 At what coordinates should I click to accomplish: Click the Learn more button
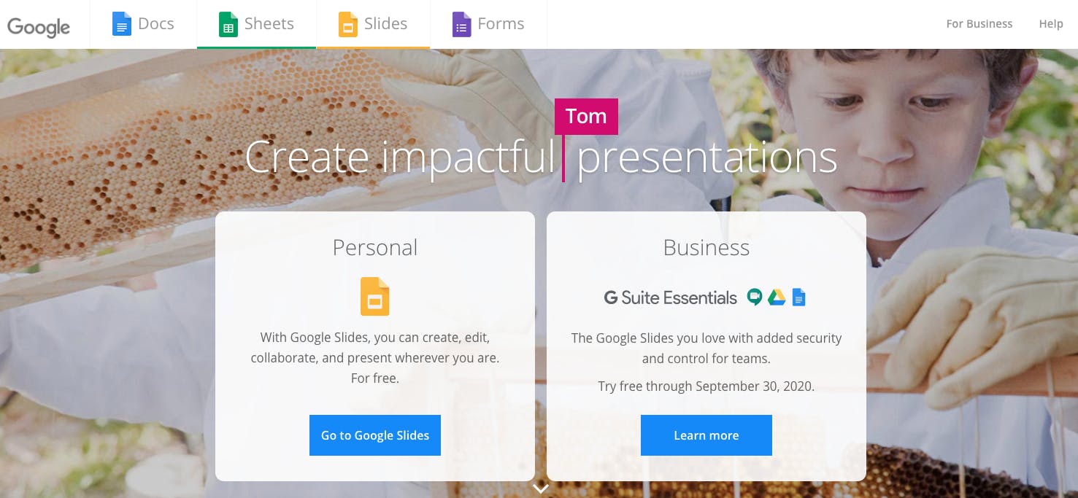coord(707,435)
